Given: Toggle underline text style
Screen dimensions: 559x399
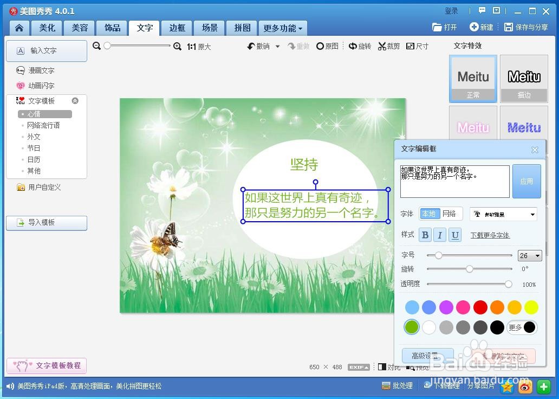Looking at the screenshot, I should click(x=455, y=235).
